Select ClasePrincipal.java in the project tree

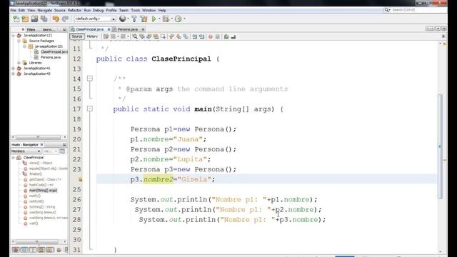pyautogui.click(x=54, y=52)
